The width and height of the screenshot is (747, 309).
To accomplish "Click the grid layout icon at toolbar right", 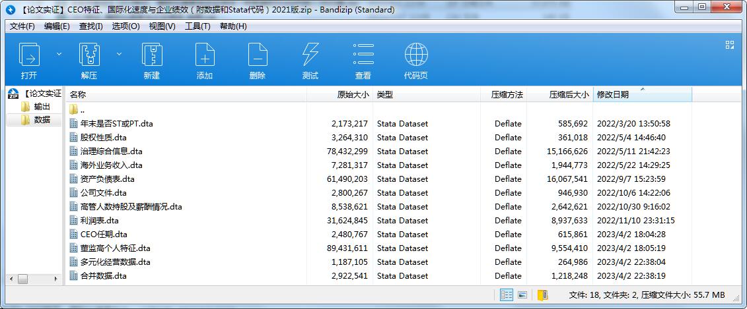I will click(729, 45).
